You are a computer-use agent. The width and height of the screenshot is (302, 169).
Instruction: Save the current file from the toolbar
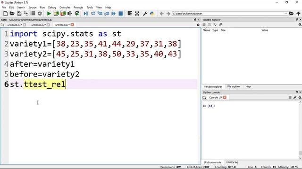(19, 14)
